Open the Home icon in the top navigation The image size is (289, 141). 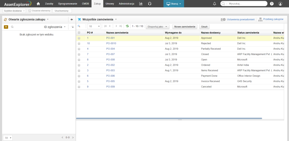pyautogui.click(x=38, y=4)
